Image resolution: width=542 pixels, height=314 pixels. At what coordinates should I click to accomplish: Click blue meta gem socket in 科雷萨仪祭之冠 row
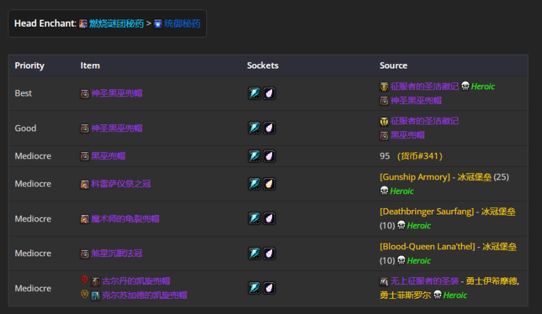pyautogui.click(x=254, y=184)
